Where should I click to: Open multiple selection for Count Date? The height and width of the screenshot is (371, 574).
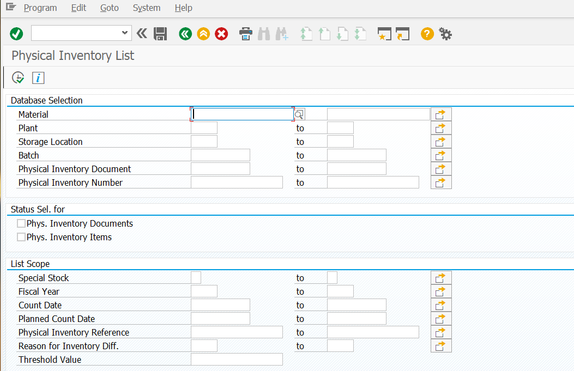click(x=440, y=305)
